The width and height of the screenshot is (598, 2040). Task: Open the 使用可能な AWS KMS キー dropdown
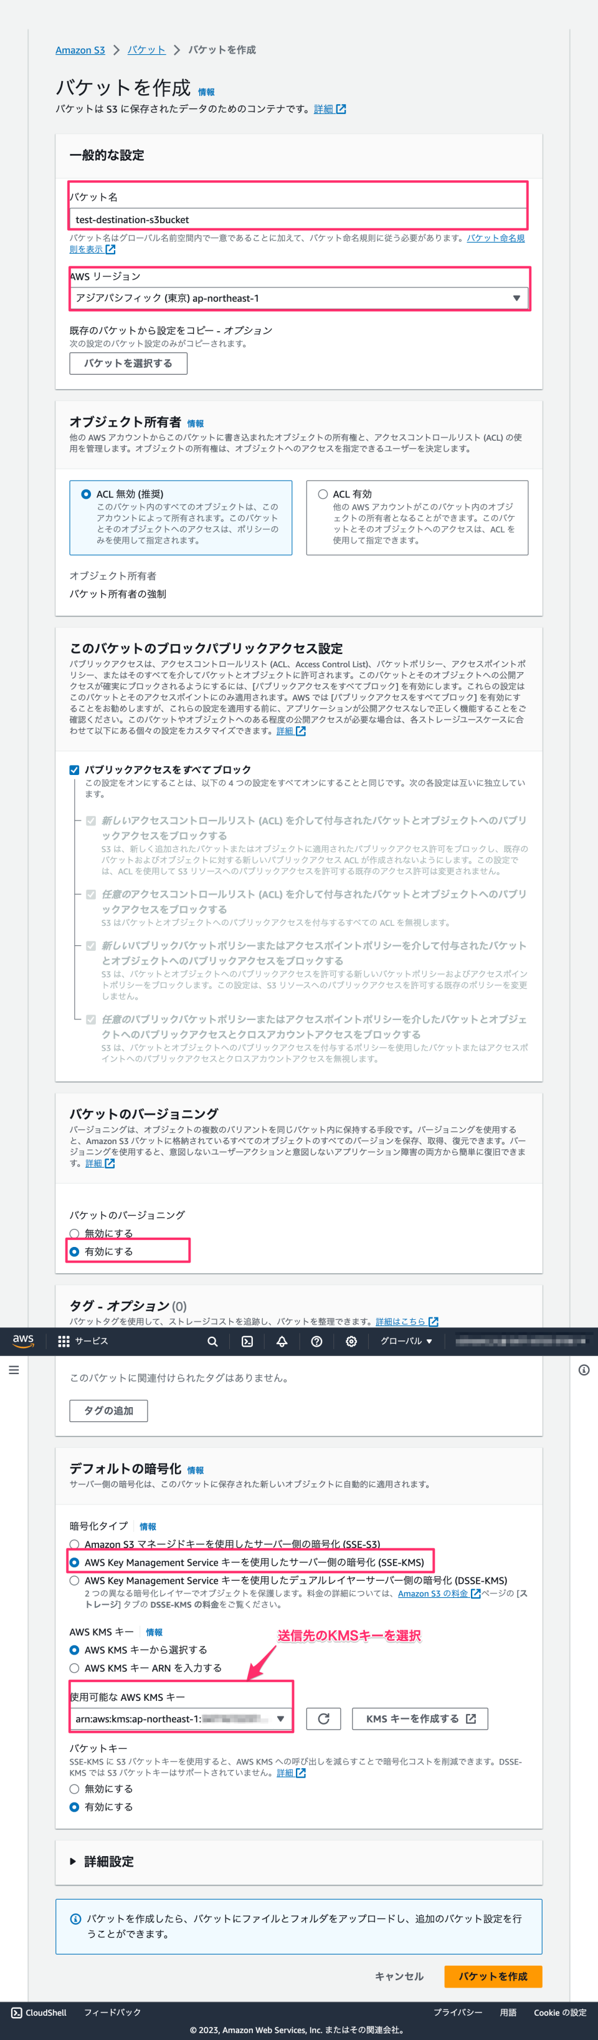[x=181, y=1718]
